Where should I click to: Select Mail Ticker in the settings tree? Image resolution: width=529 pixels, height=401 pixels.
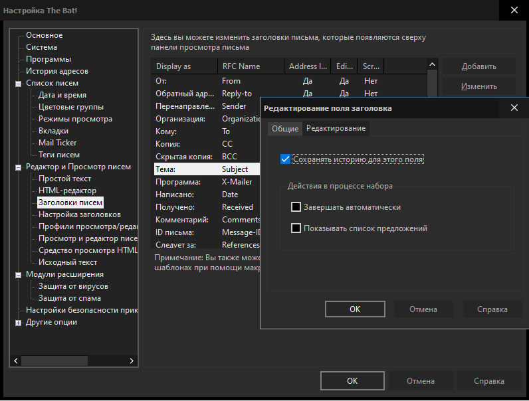tap(57, 143)
